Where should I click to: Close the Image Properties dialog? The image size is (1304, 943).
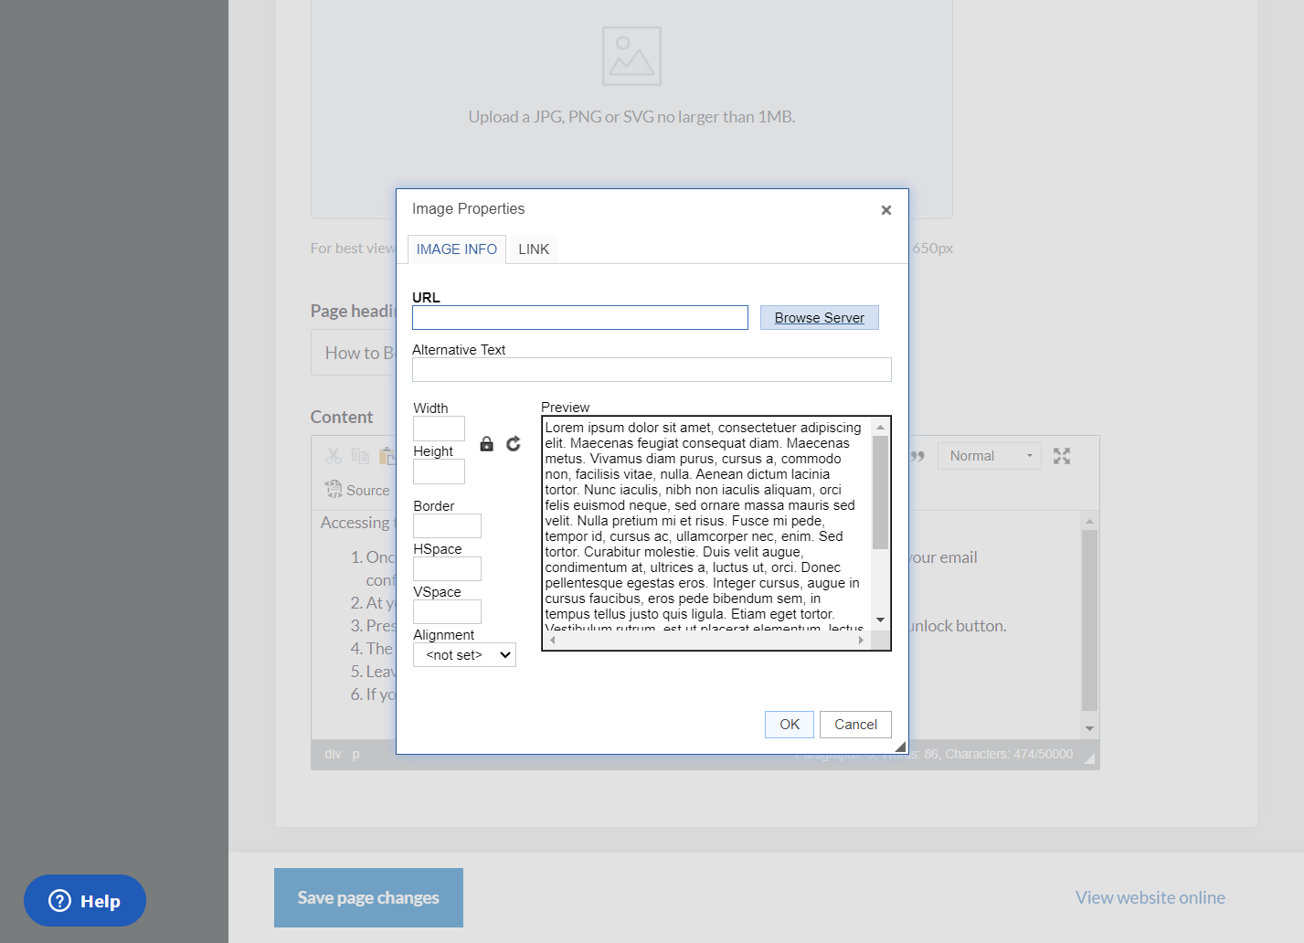[885, 210]
